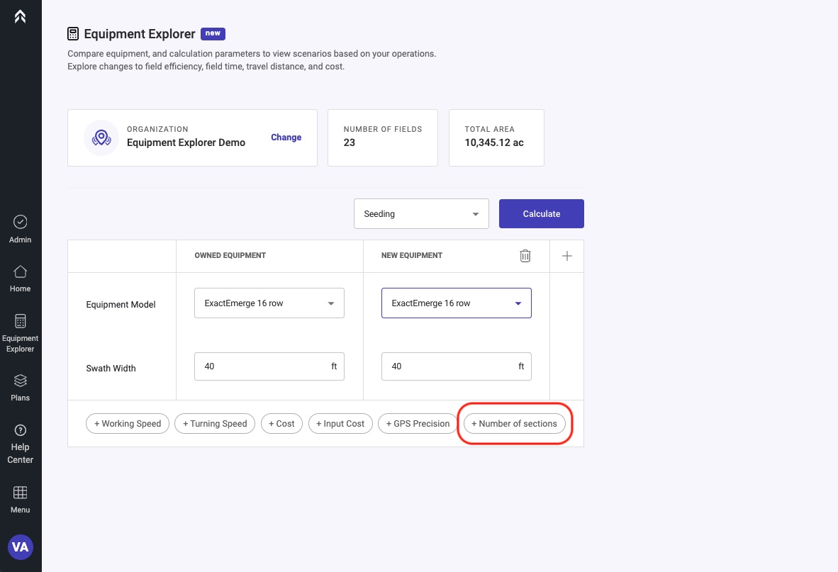Screen dimensions: 838x572
Task: Click the app logo at top of sidebar
Action: pos(21,16)
